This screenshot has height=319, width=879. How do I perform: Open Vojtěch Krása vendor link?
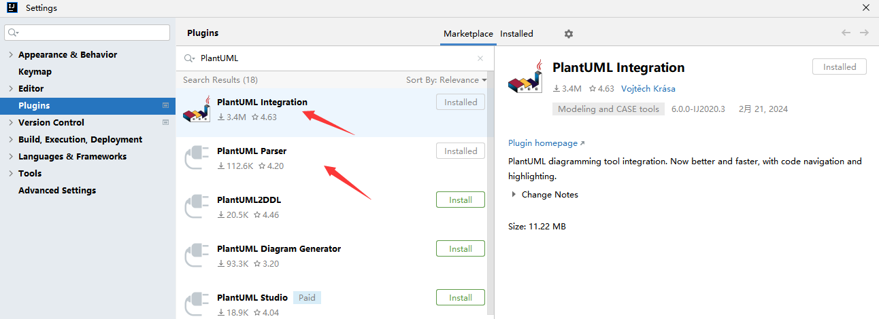coord(648,88)
